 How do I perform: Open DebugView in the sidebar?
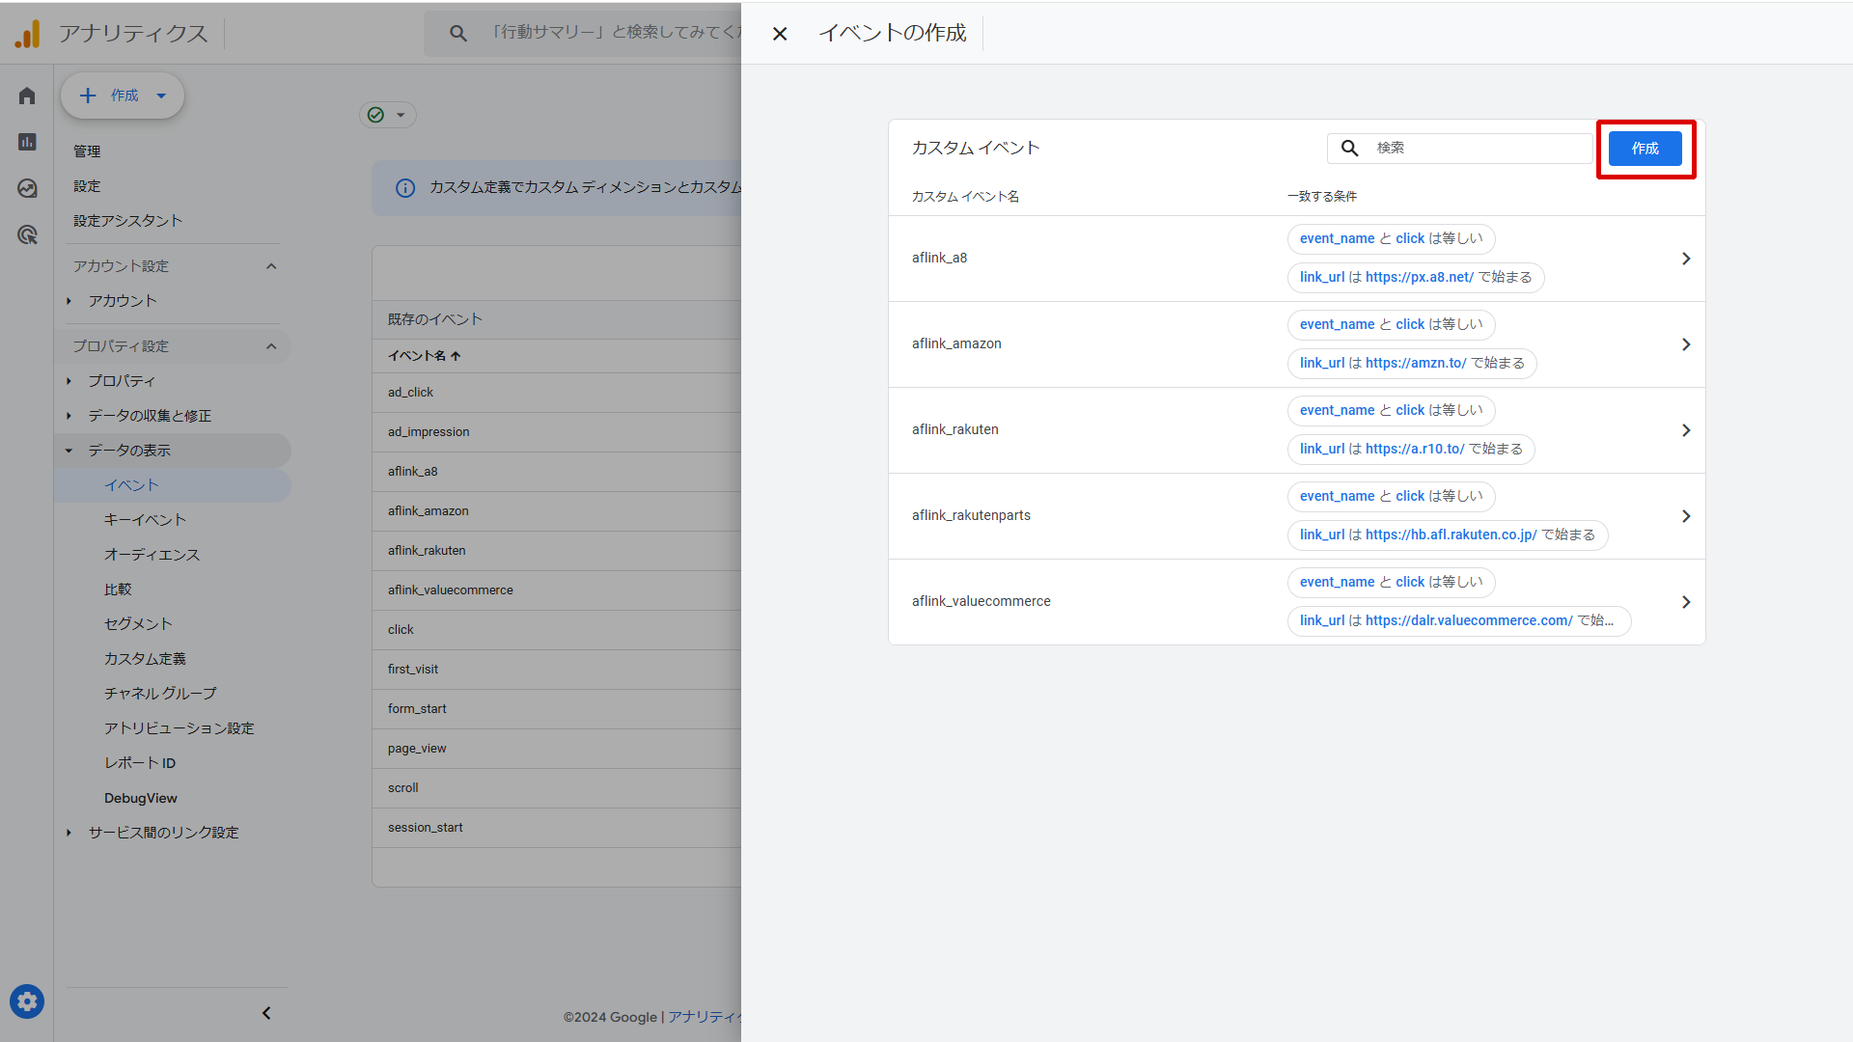tap(141, 798)
